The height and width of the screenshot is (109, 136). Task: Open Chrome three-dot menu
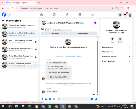pos(133,8)
